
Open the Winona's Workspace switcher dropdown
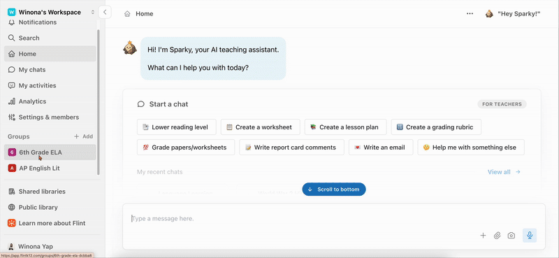click(x=51, y=12)
